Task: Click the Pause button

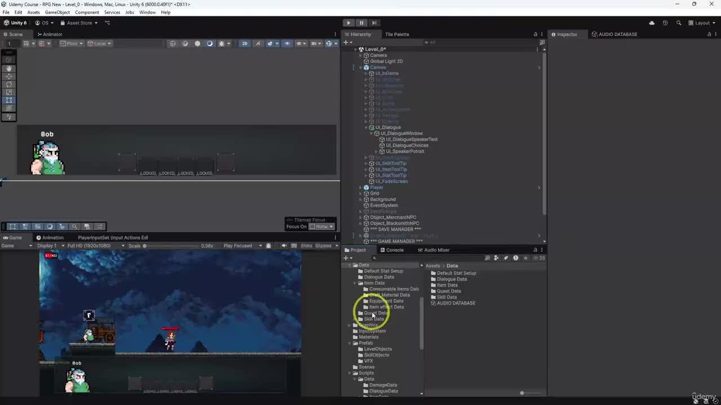Action: (x=361, y=23)
